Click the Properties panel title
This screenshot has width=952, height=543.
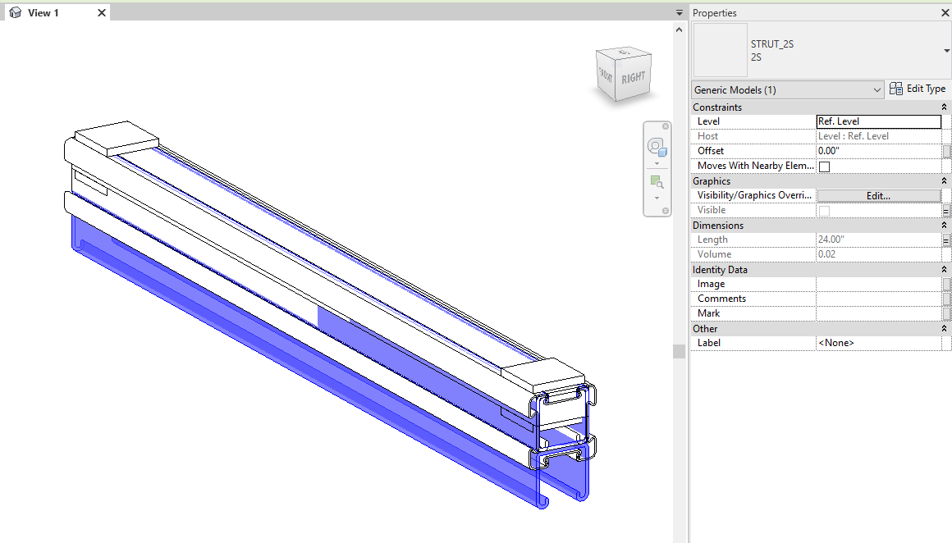(x=715, y=13)
